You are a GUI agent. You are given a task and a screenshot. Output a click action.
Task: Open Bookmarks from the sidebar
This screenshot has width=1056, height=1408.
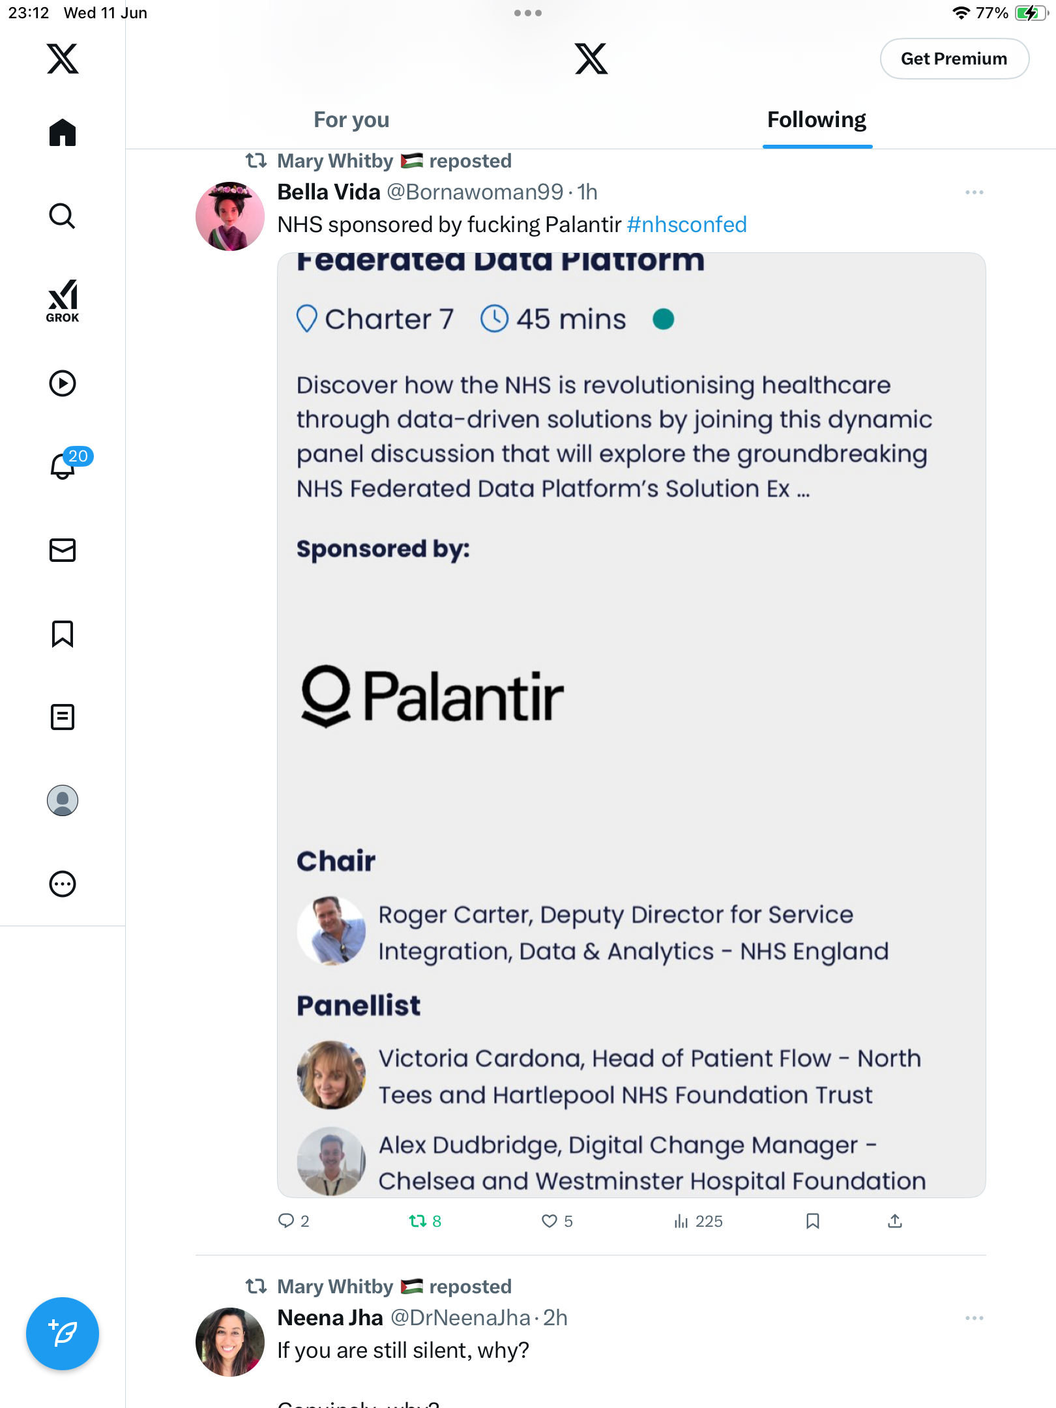pos(63,634)
